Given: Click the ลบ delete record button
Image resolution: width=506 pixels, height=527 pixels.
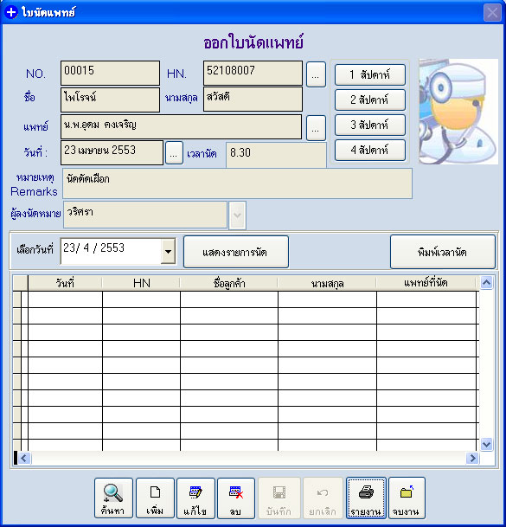Looking at the screenshot, I should pyautogui.click(x=236, y=498).
